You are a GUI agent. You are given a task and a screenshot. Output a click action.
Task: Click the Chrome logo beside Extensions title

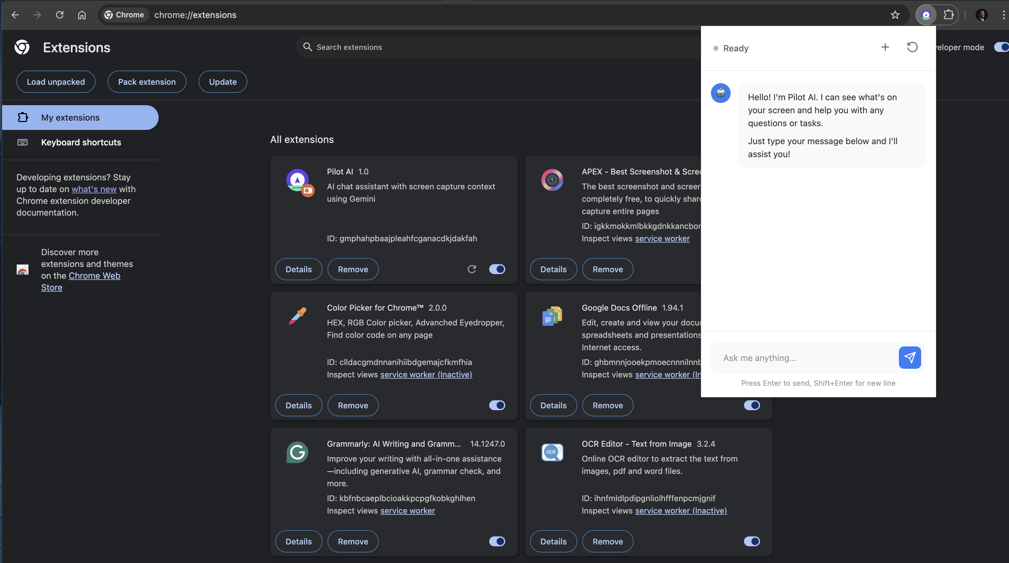pyautogui.click(x=22, y=47)
